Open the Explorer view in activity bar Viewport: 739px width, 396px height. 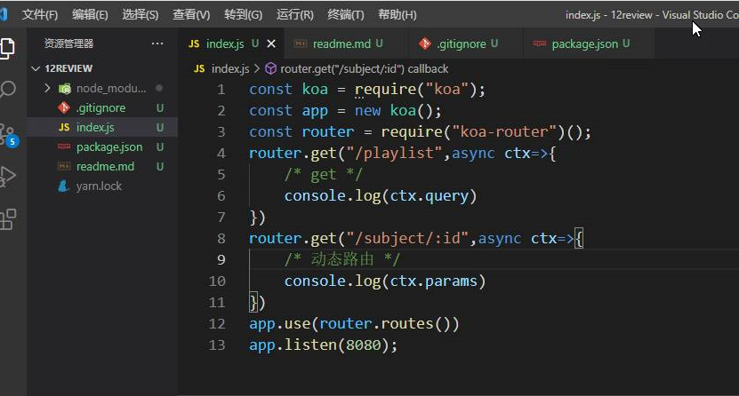pos(7,48)
